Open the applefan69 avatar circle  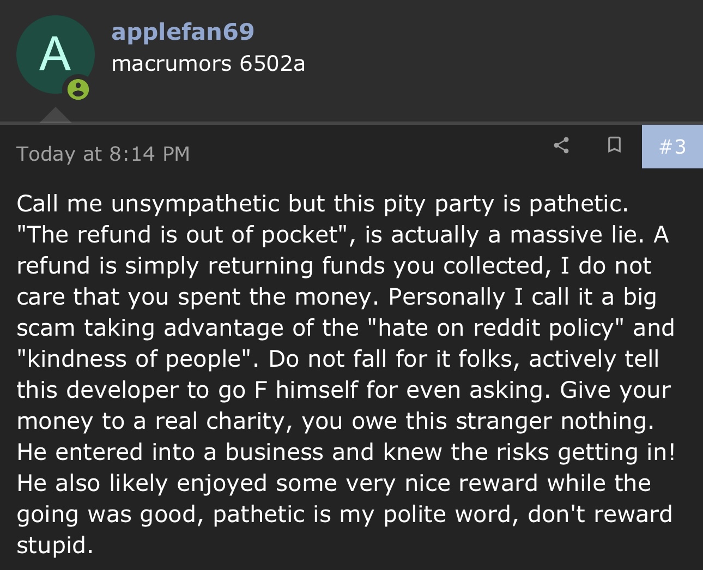(55, 54)
